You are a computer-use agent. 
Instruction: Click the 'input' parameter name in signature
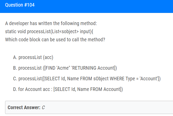(x=85, y=32)
